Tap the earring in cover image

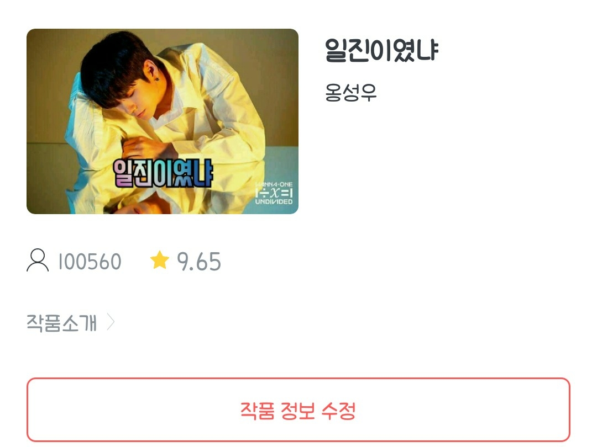coord(156,79)
